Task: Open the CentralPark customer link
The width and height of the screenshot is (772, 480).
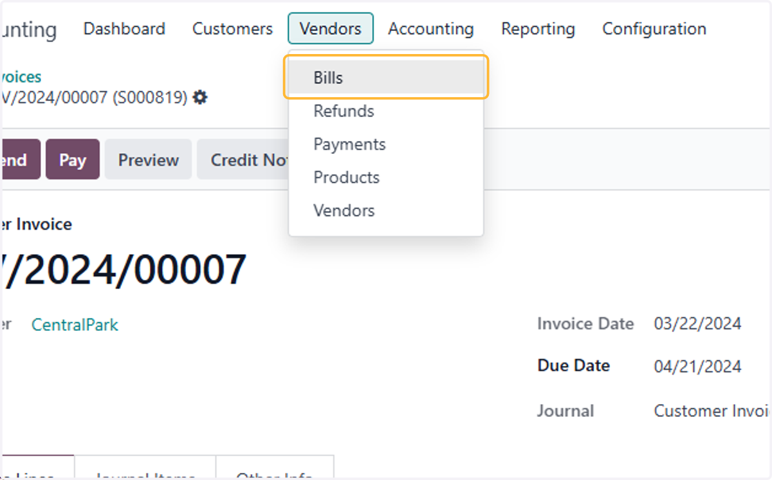Action: click(75, 325)
